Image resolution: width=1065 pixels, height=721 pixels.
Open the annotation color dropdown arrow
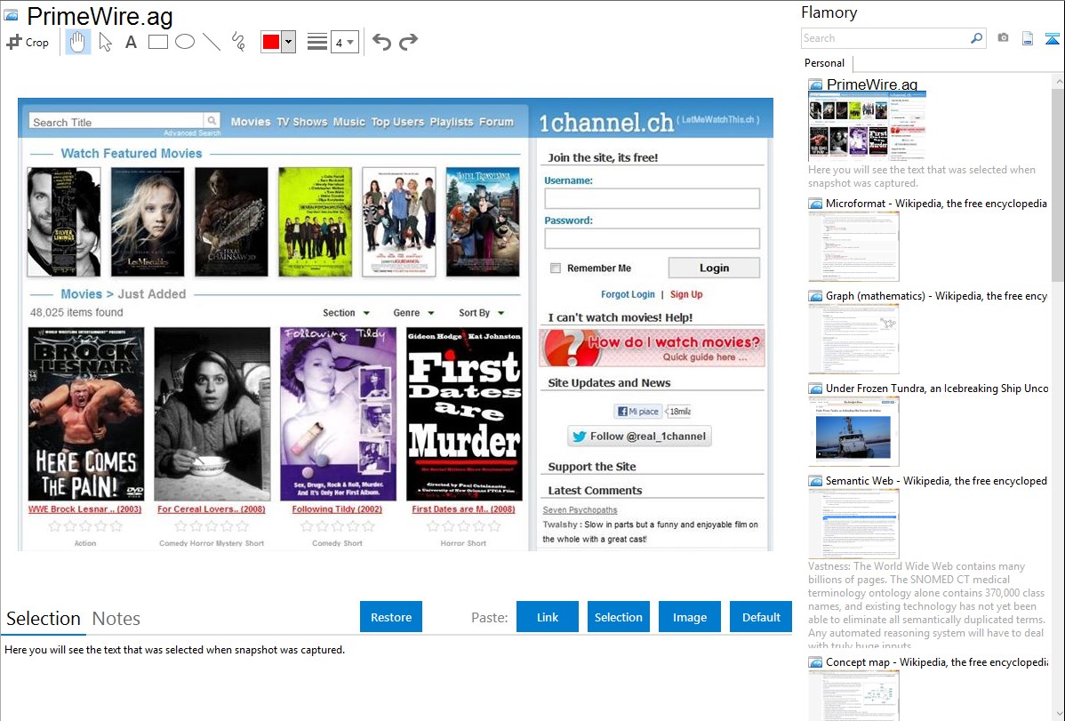click(288, 42)
